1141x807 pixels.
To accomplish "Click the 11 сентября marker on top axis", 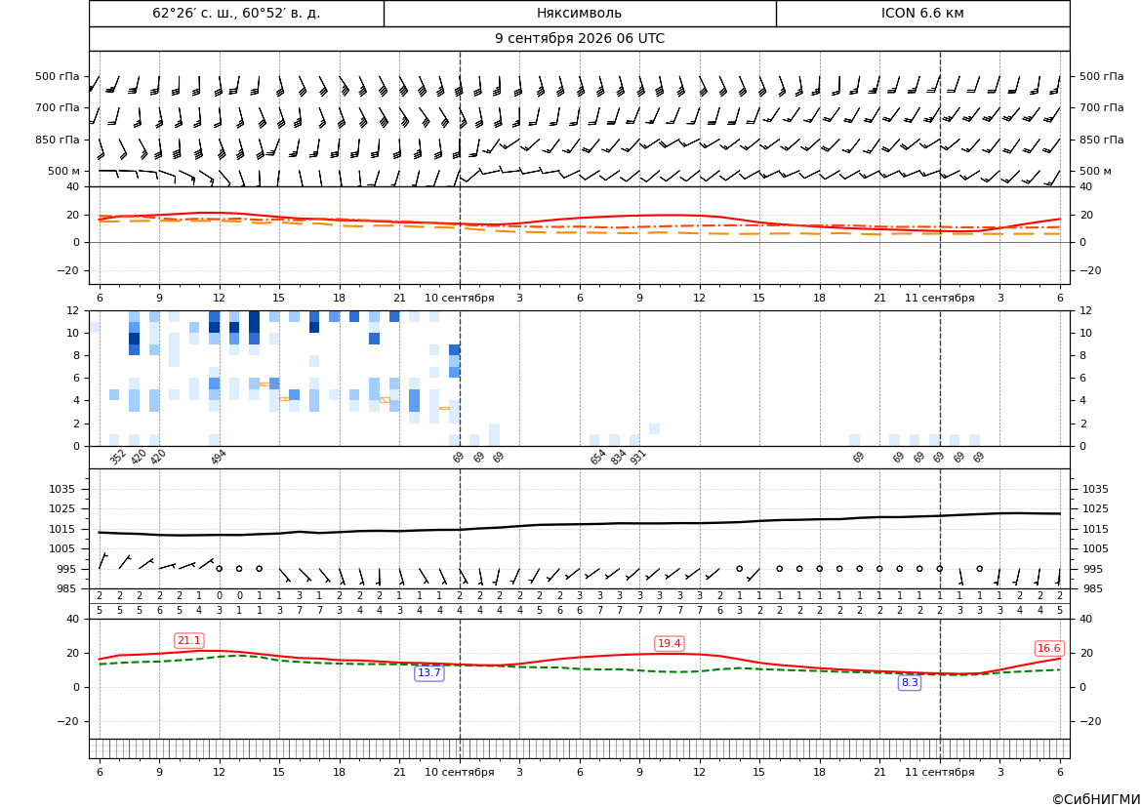I will pyautogui.click(x=939, y=298).
